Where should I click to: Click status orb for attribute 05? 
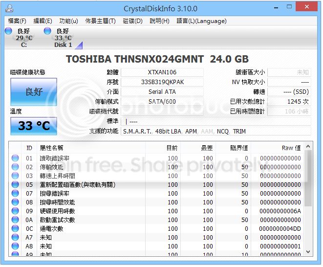click(x=15, y=184)
